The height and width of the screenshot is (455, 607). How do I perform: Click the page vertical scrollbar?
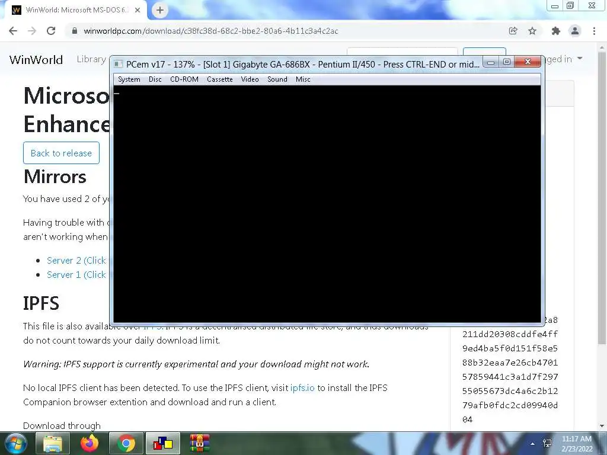602,197
